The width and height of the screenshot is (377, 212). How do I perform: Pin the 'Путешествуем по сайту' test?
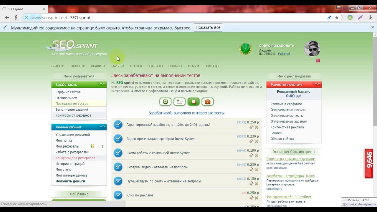[251, 184]
